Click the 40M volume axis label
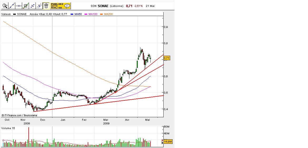The height and width of the screenshot is (148, 308). [167, 134]
